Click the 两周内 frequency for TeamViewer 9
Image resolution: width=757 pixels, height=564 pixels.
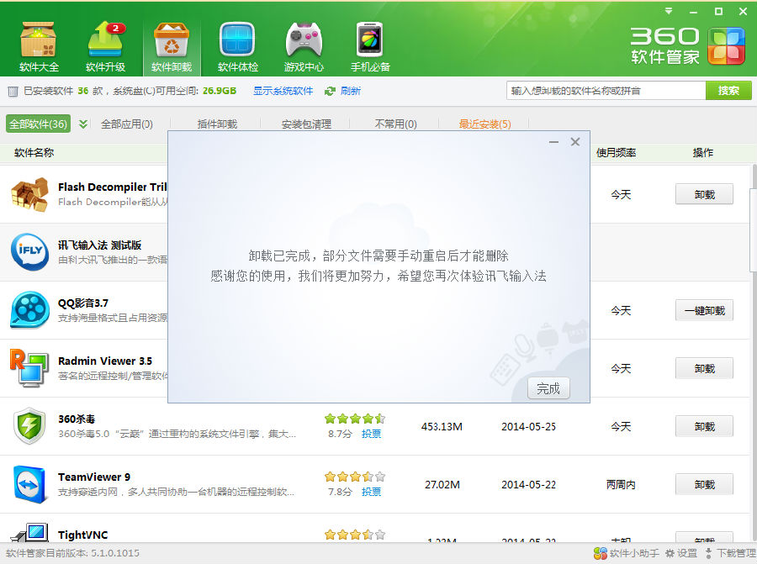[x=621, y=484]
